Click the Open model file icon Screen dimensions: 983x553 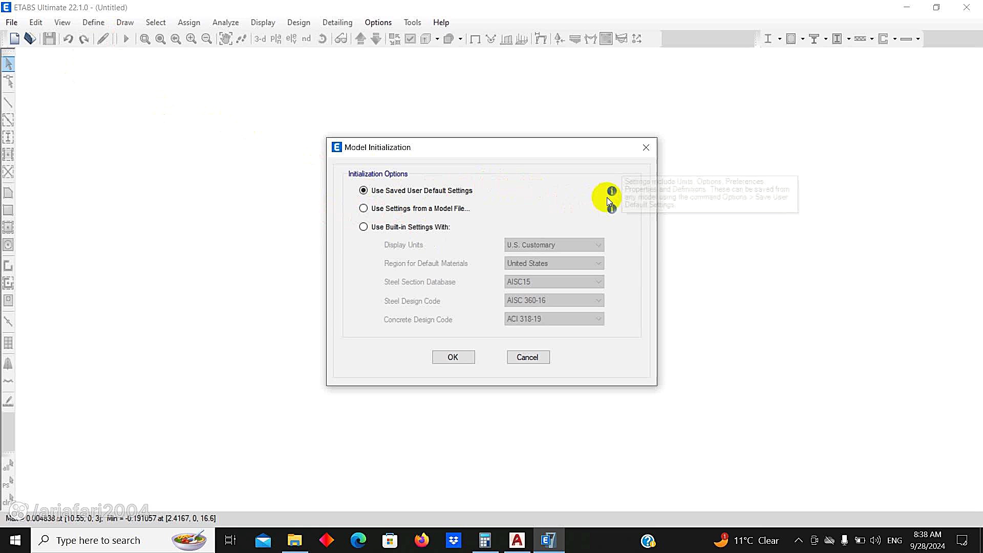point(30,39)
